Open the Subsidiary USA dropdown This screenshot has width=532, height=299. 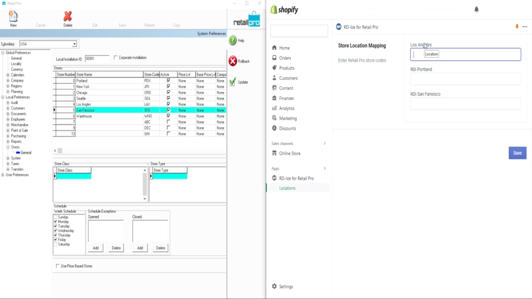click(74, 44)
